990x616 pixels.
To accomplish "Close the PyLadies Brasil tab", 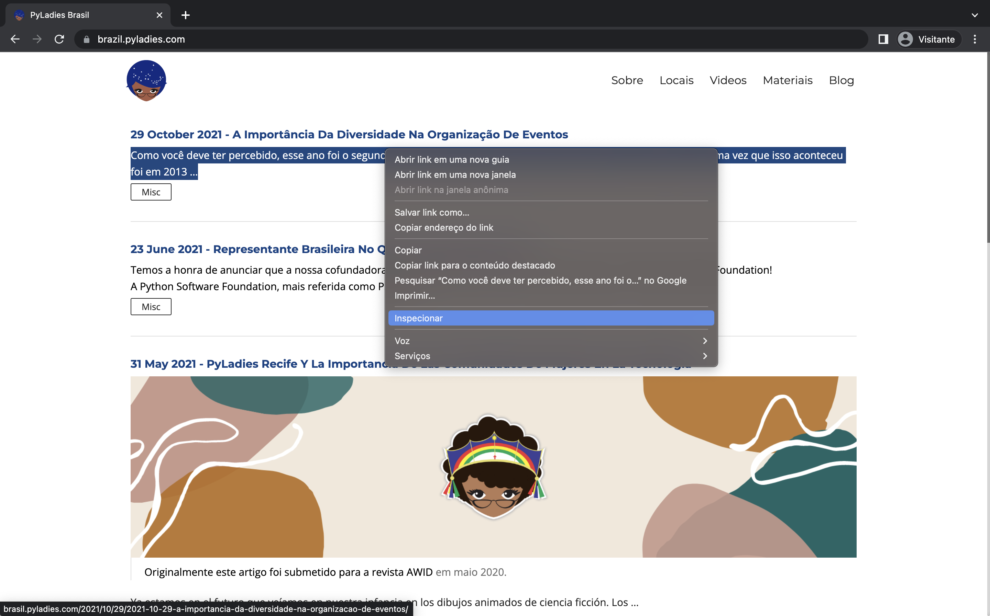I will pos(159,15).
